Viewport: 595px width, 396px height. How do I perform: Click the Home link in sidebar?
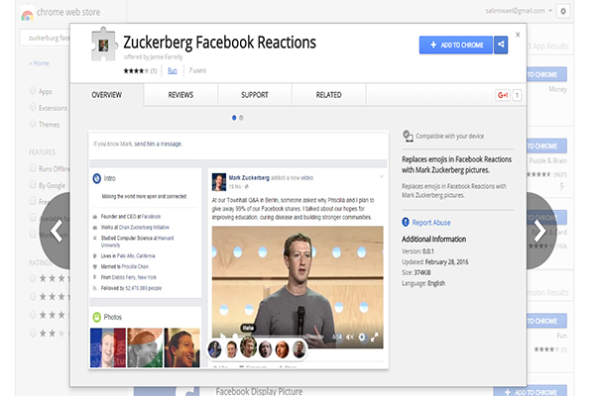pyautogui.click(x=40, y=63)
